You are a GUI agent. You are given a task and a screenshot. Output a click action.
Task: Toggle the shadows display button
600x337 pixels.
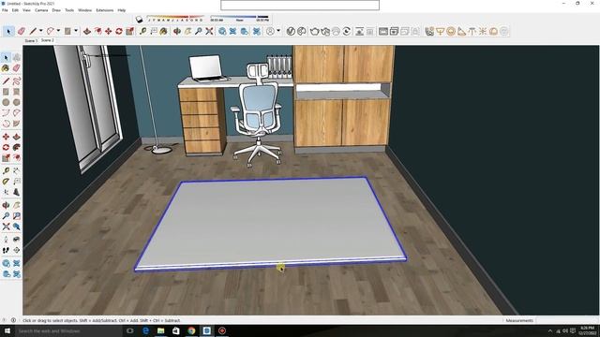[139, 19]
